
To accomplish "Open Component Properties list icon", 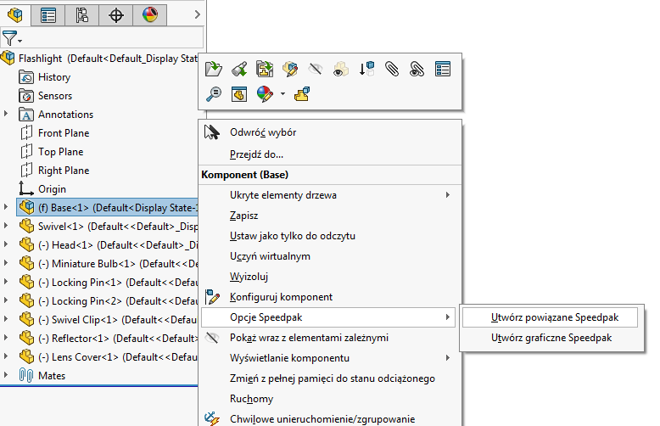I will click(x=443, y=69).
